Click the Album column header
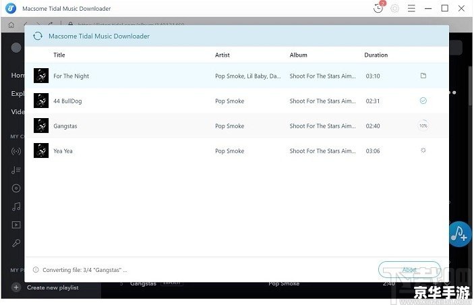Image resolution: width=474 pixels, height=305 pixels. click(299, 55)
